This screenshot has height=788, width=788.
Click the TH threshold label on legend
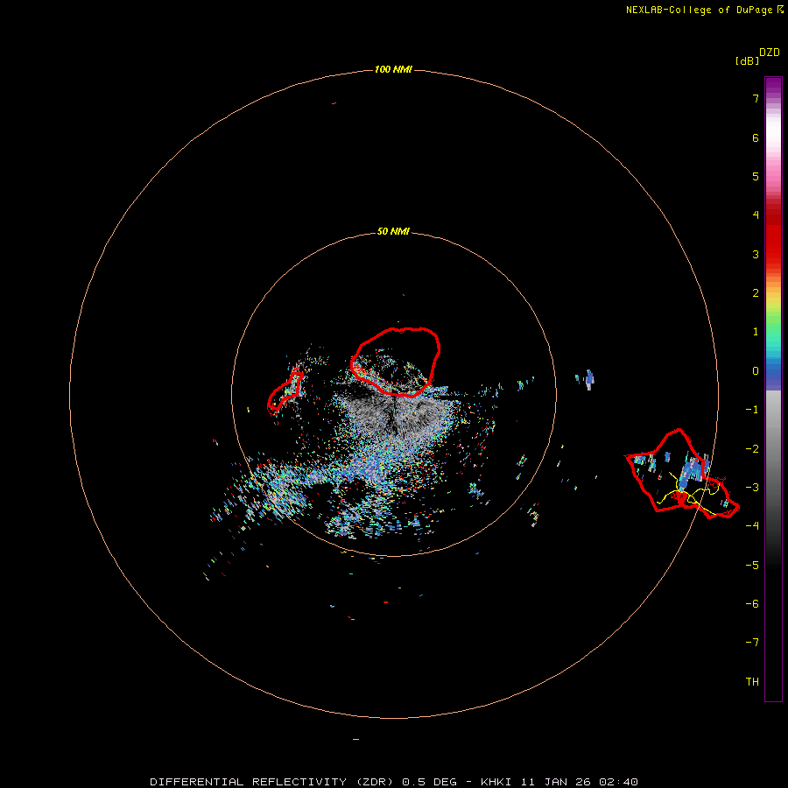pyautogui.click(x=752, y=681)
